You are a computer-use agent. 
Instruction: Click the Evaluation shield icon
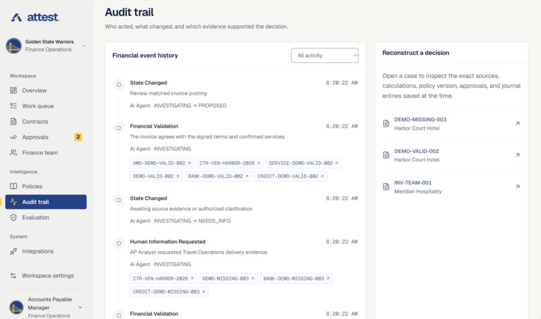(x=13, y=218)
